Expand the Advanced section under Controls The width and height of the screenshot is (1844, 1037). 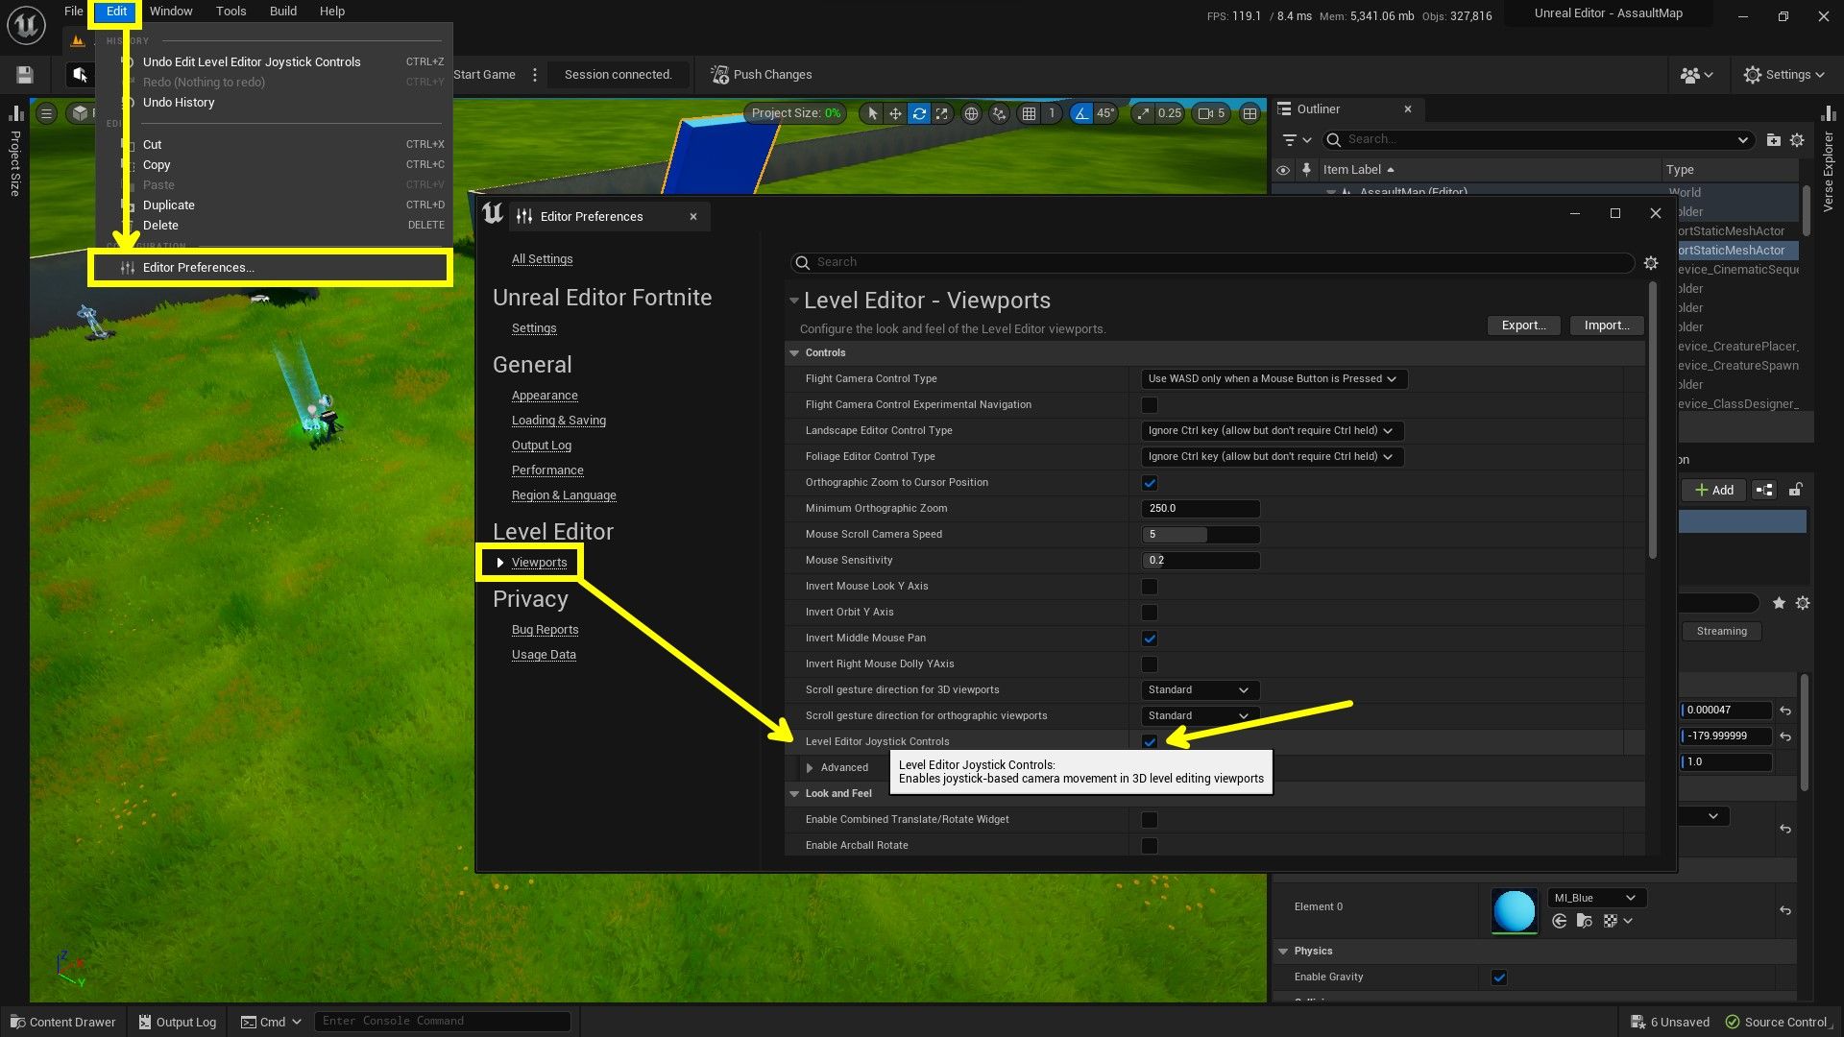pyautogui.click(x=812, y=767)
